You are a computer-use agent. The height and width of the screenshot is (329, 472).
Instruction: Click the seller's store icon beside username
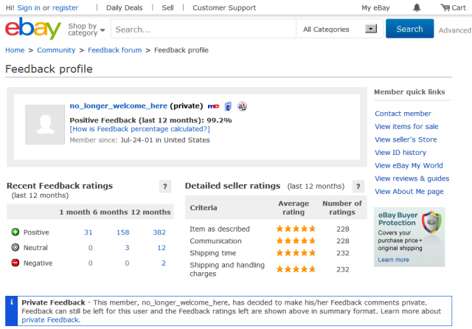228,106
